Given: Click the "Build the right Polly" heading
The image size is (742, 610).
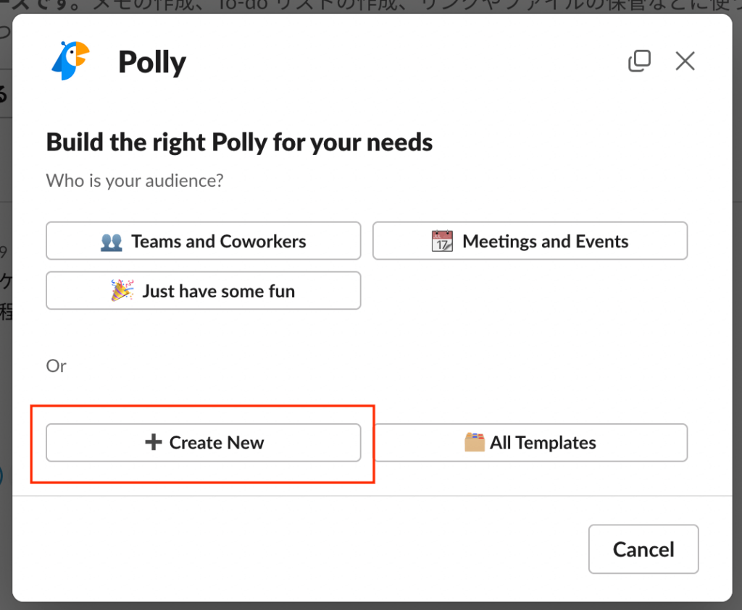Looking at the screenshot, I should [239, 142].
